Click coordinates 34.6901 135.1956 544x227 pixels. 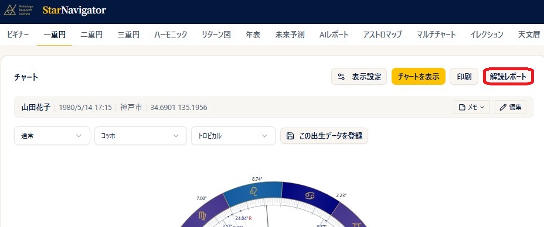[x=179, y=107]
